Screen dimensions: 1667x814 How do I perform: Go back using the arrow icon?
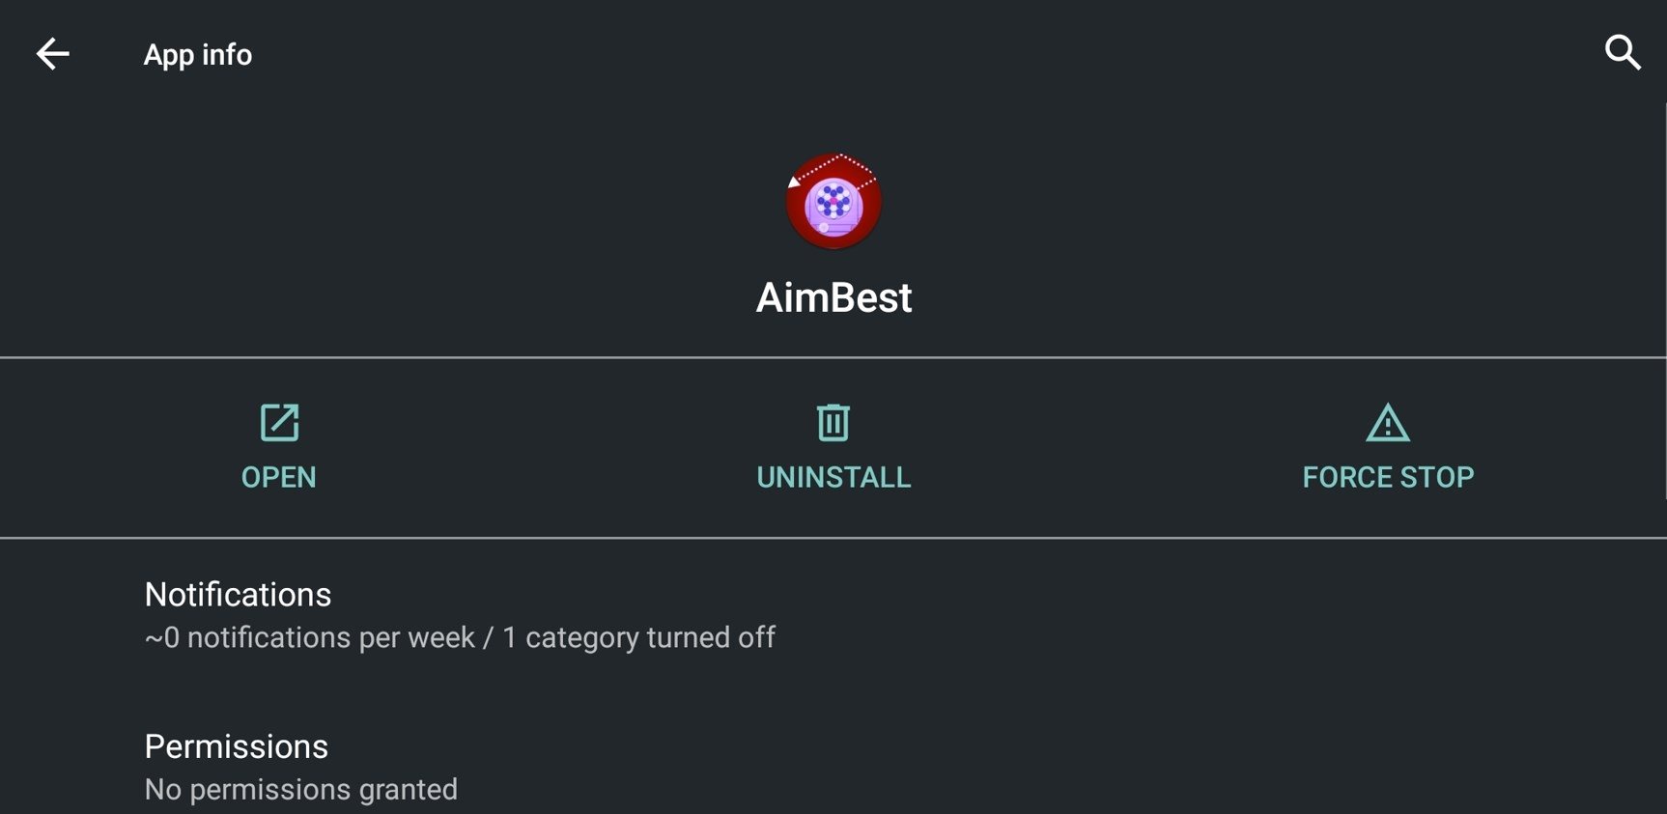click(x=52, y=54)
